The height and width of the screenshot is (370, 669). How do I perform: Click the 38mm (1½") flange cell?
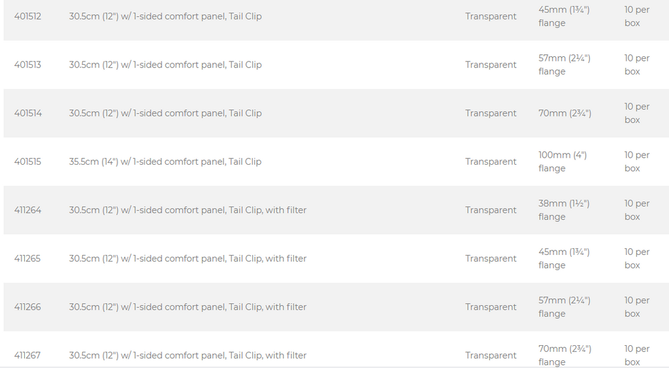(564, 210)
